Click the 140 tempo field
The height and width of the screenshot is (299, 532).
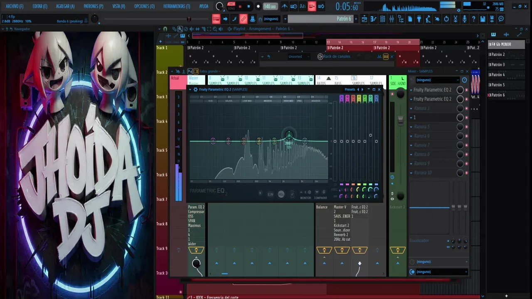pyautogui.click(x=270, y=6)
